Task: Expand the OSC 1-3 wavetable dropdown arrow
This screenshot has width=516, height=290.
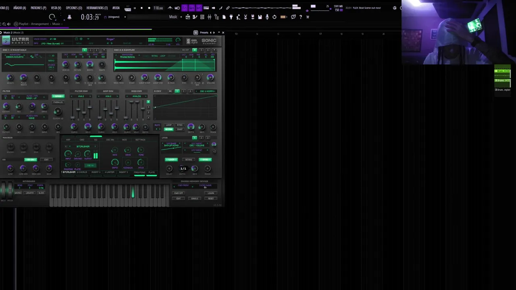Action: (104, 50)
